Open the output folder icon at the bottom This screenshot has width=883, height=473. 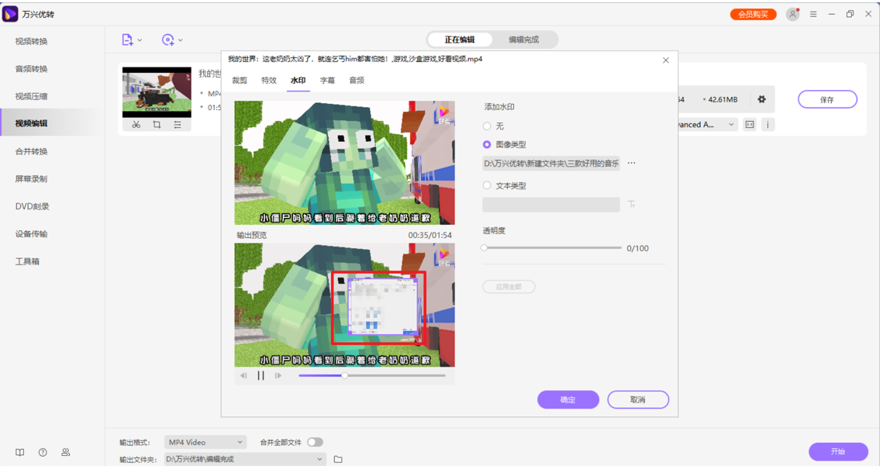pyautogui.click(x=338, y=460)
